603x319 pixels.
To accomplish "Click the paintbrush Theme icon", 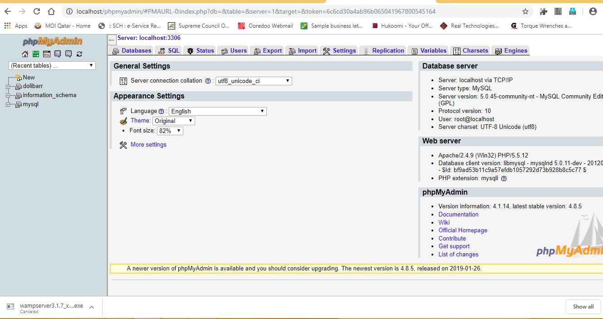I will click(123, 121).
